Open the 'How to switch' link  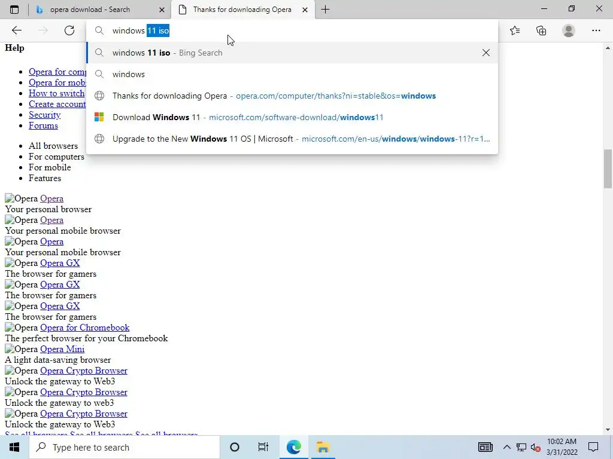pyautogui.click(x=56, y=93)
